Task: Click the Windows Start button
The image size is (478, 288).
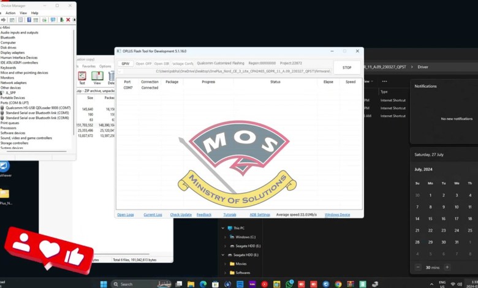Action: [104, 284]
